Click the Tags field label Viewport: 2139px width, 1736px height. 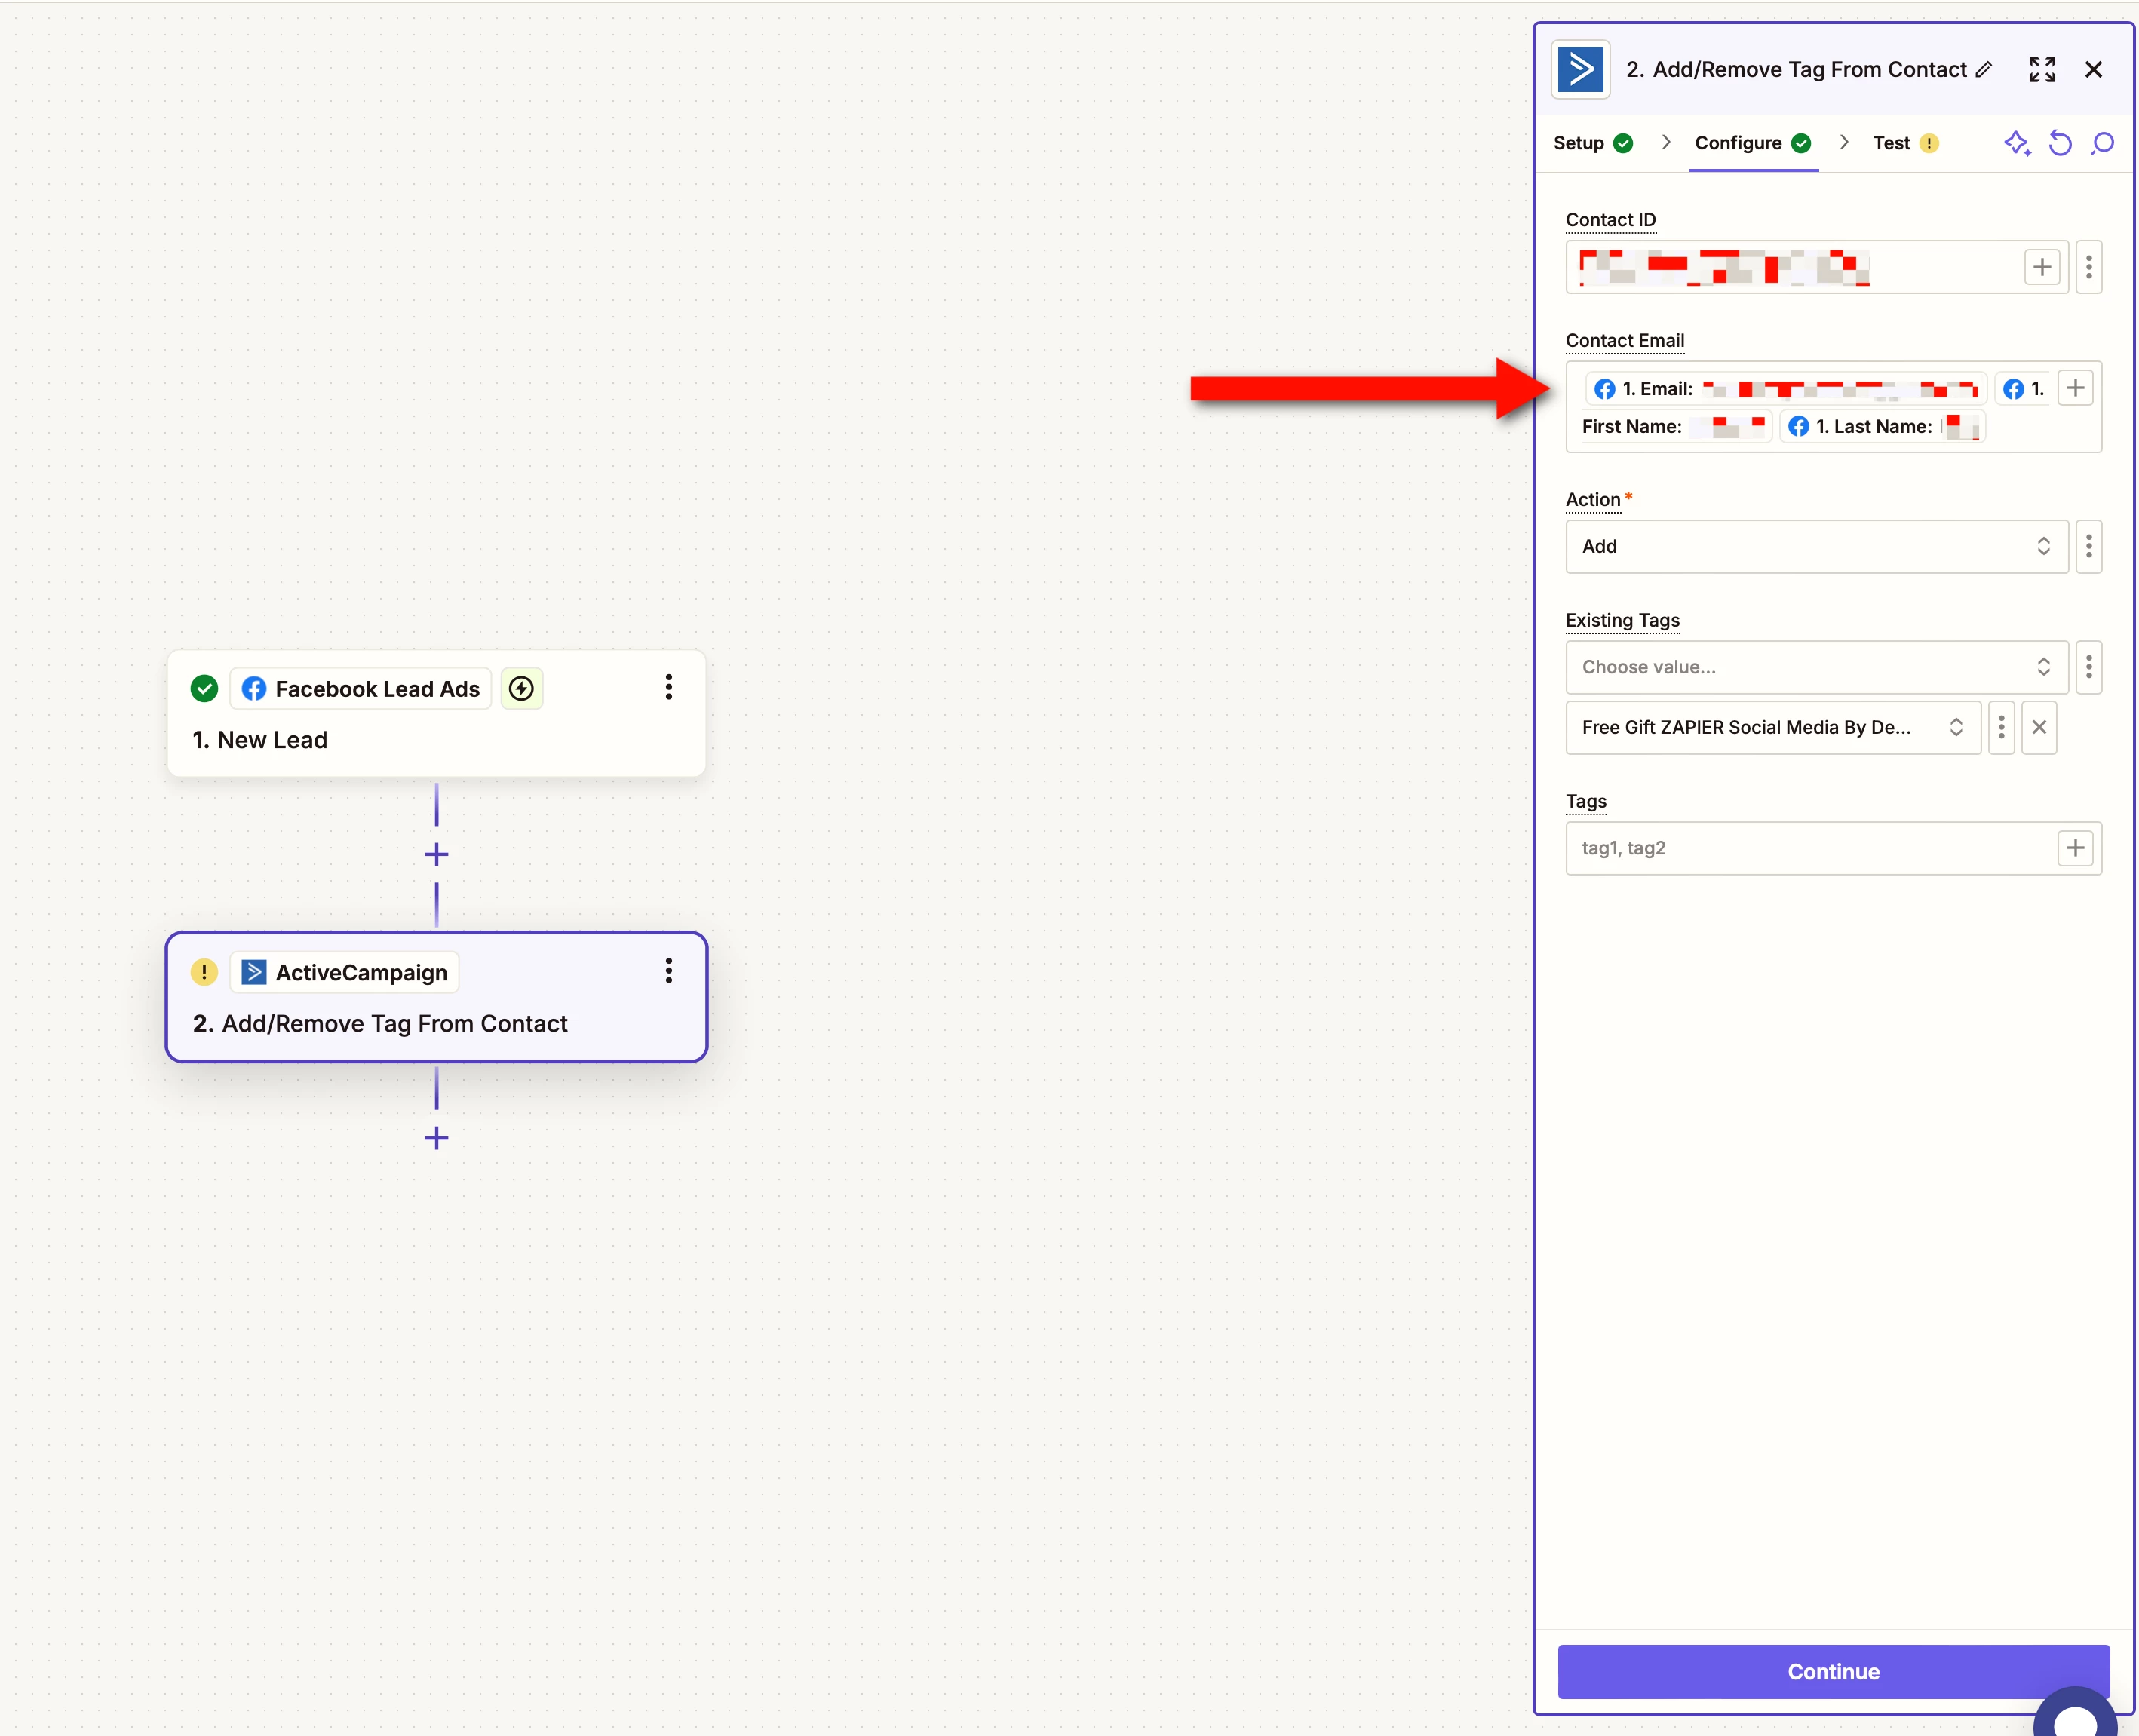1586,801
